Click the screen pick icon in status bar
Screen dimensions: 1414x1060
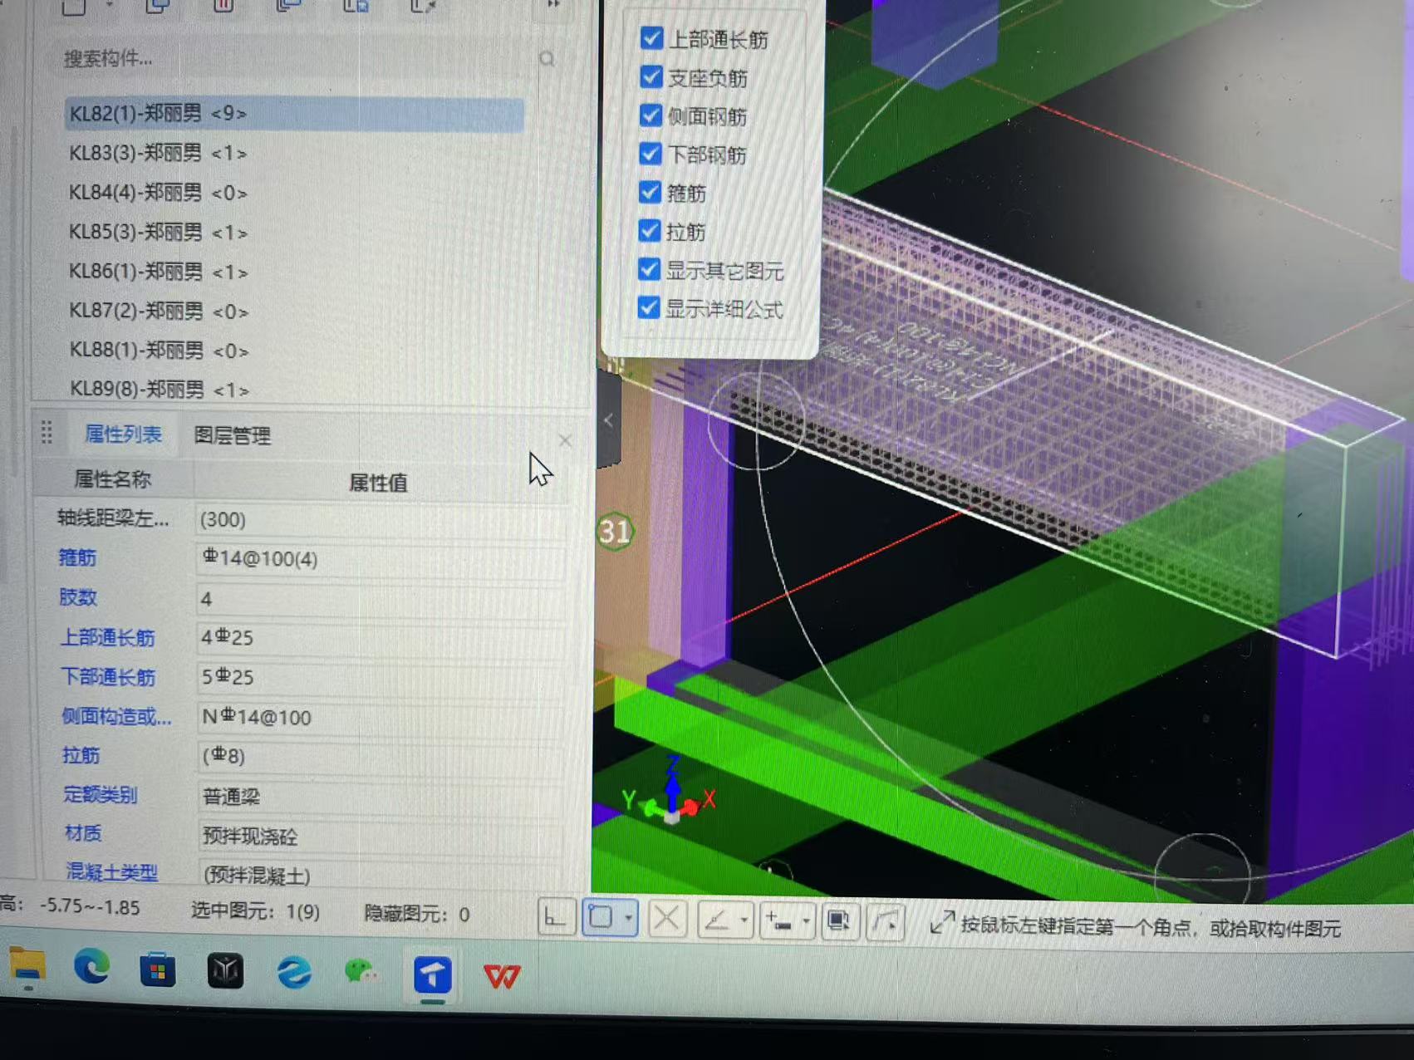pos(839,922)
